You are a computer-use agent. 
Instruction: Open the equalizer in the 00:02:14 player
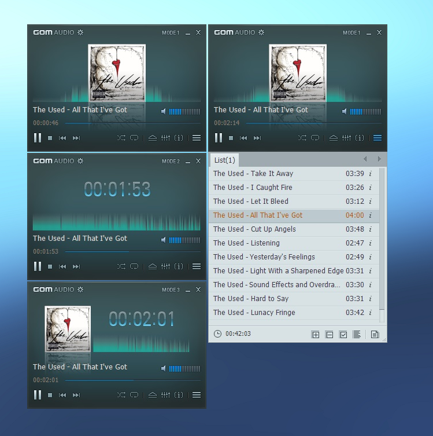click(347, 138)
